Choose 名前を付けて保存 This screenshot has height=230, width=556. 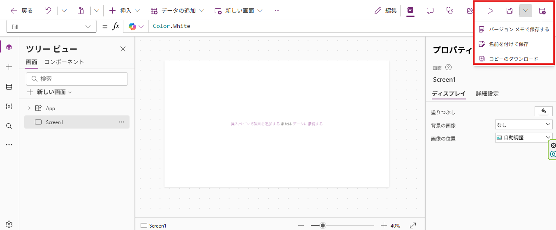point(514,44)
